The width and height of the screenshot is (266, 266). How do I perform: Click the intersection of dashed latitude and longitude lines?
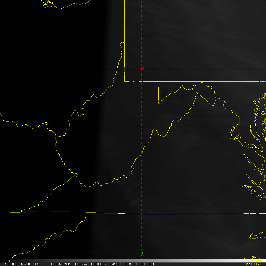[142, 69]
